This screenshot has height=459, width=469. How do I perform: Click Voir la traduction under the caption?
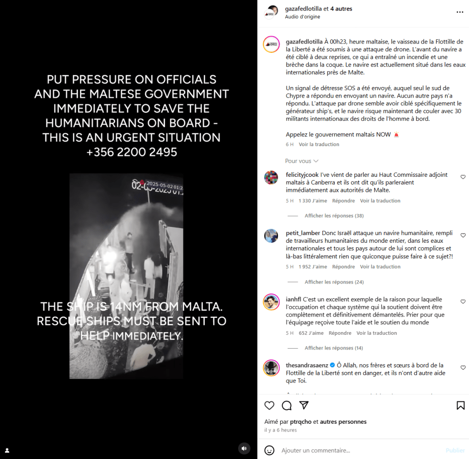[319, 144]
